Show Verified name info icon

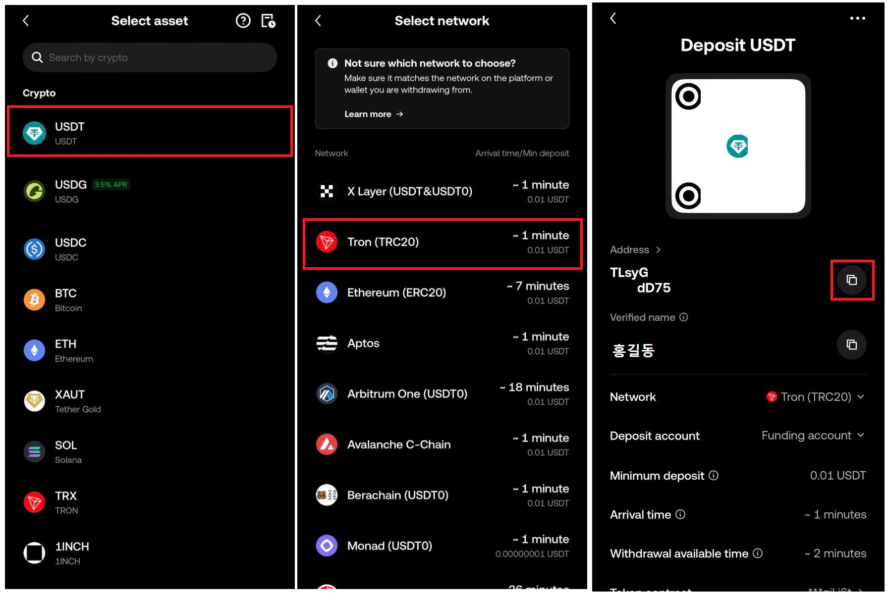click(x=683, y=317)
